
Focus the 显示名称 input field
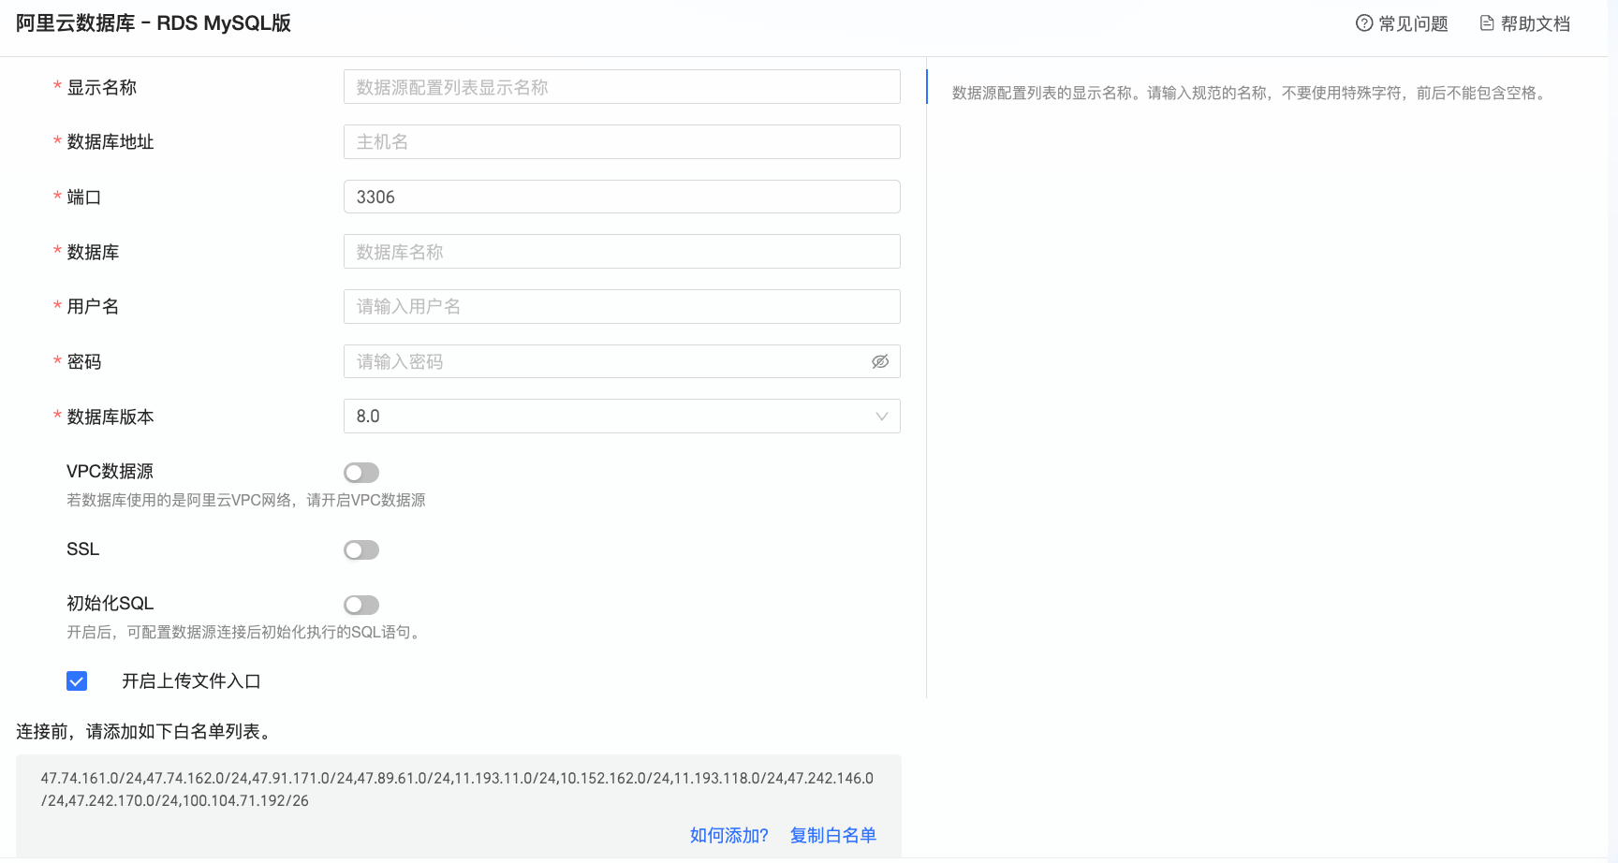622,87
